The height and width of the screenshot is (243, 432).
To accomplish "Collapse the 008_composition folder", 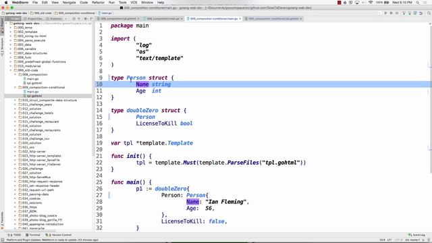I will (x=15, y=74).
